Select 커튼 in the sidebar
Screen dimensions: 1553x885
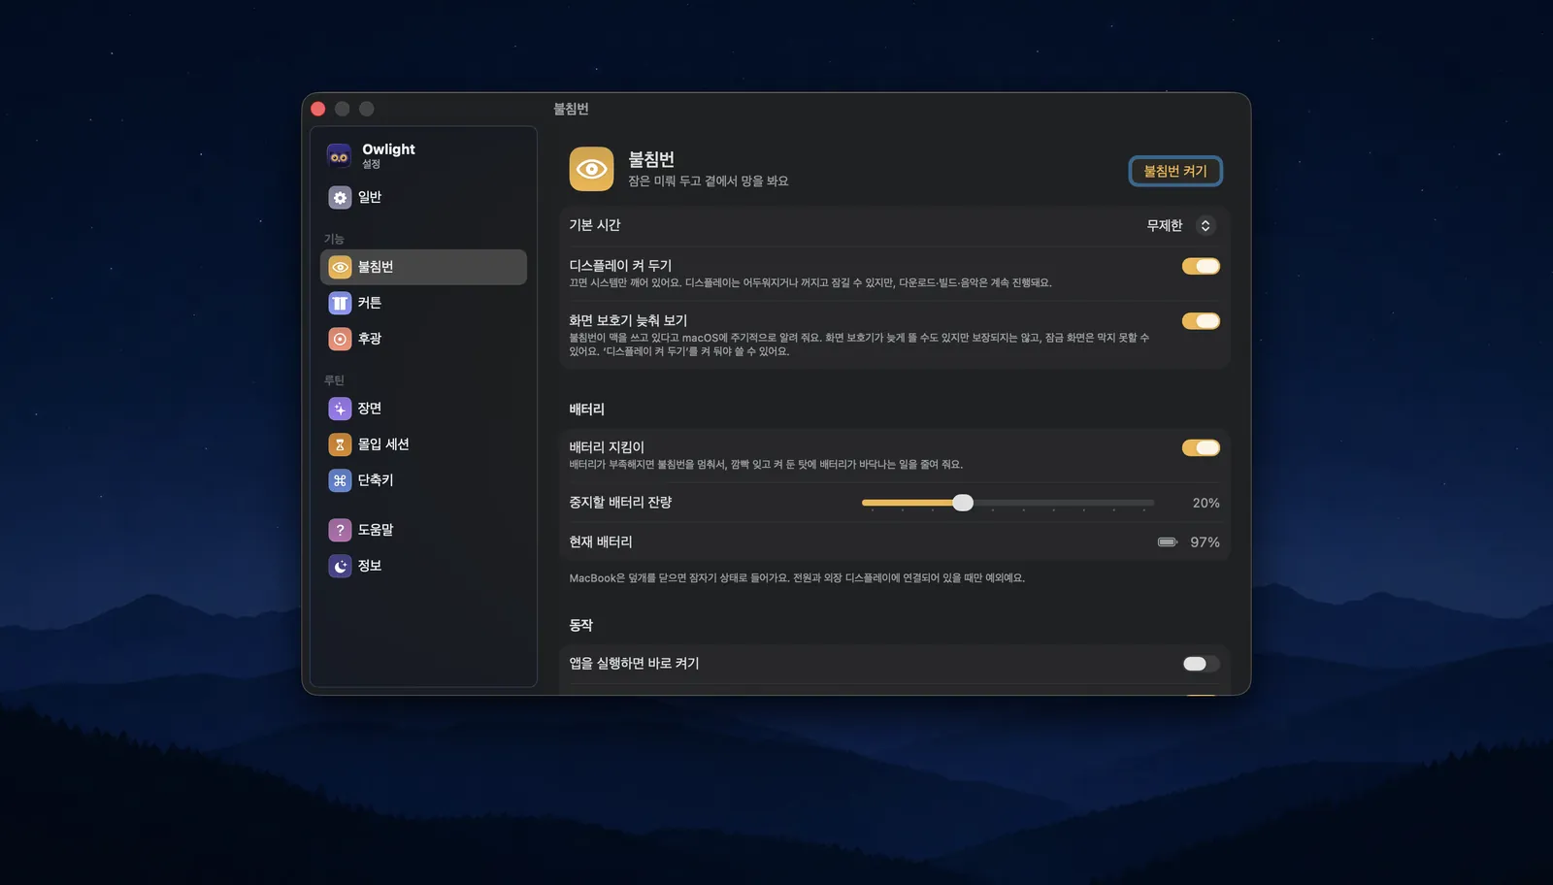click(x=423, y=304)
